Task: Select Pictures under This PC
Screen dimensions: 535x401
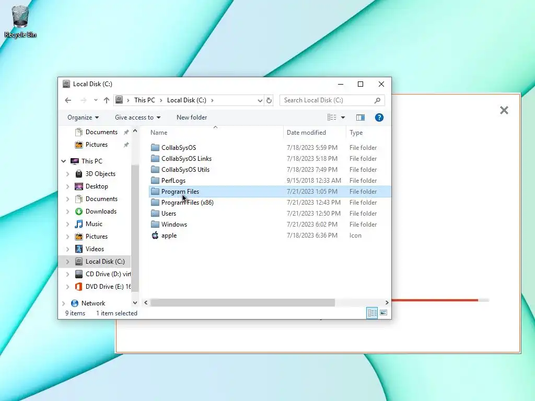Action: pos(97,237)
